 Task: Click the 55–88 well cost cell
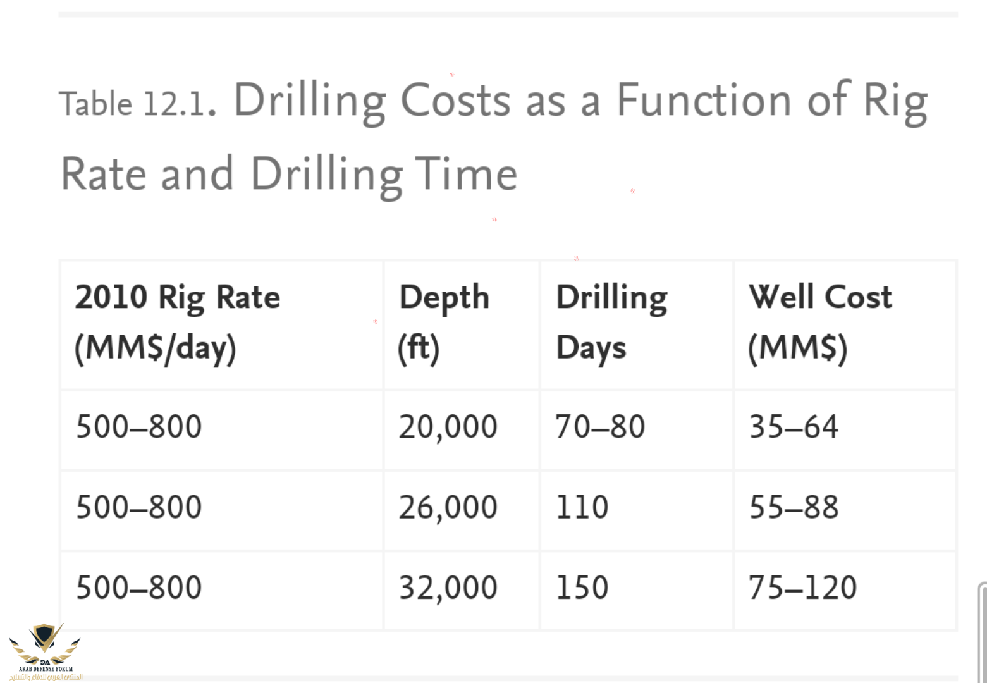(x=794, y=507)
